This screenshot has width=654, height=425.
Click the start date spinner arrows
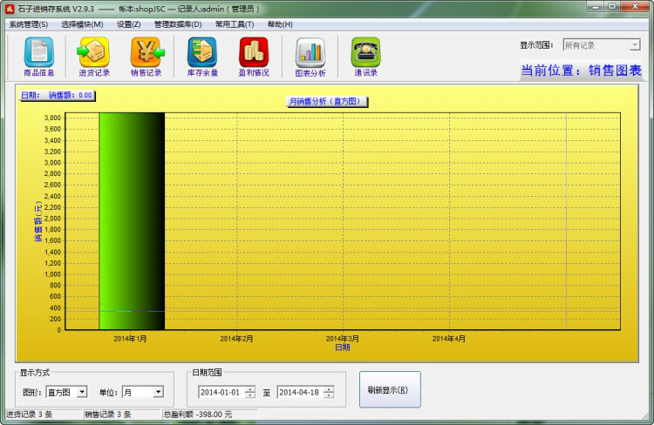click(250, 393)
